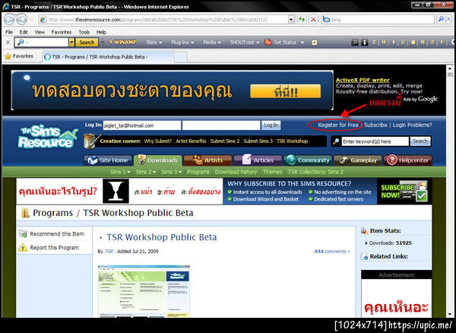The height and width of the screenshot is (333, 456).
Task: Switch to the Gameplay tab
Action: click(358, 160)
